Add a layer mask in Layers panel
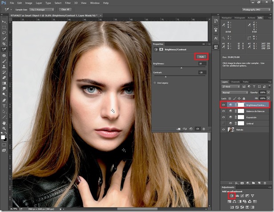Viewport: 274px width, 212px height. click(x=242, y=183)
